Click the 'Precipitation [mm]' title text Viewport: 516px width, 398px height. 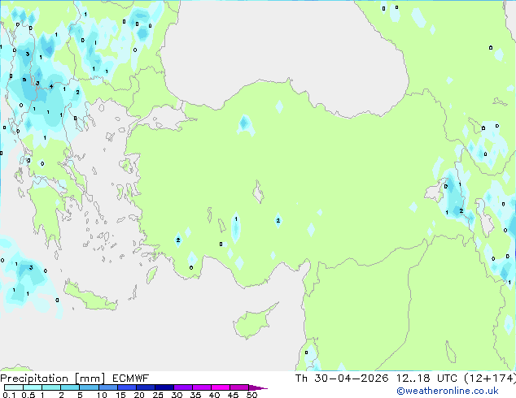pos(52,379)
